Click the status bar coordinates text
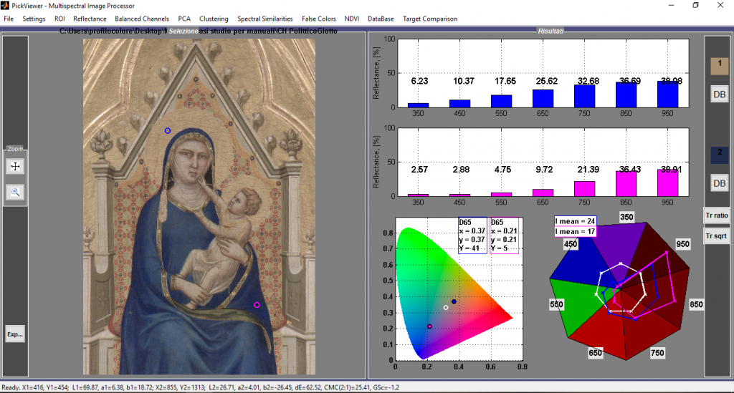Image resolution: width=734 pixels, height=393 pixels. coord(201,387)
